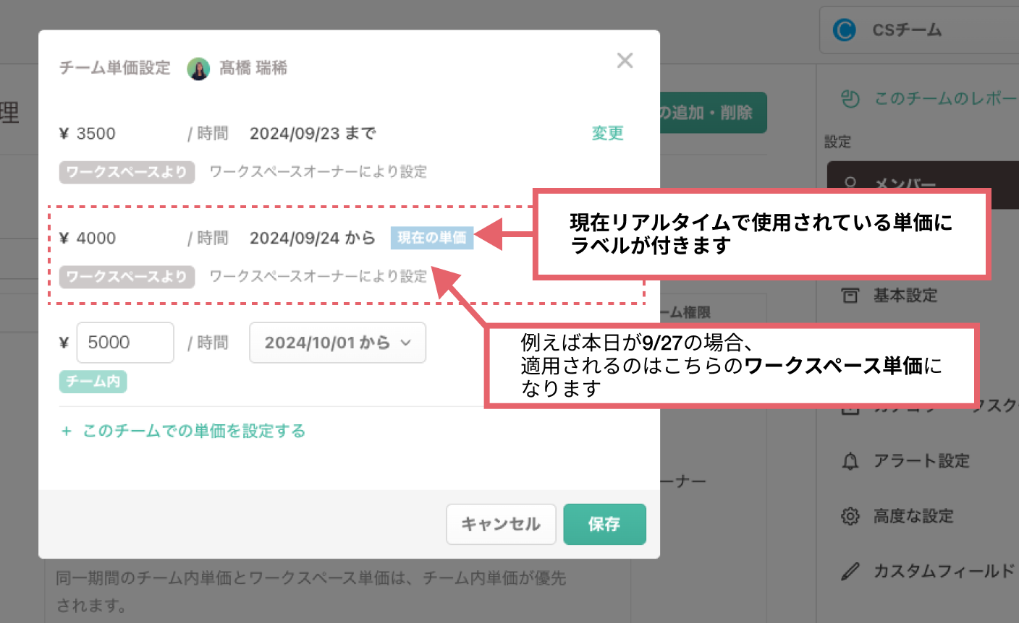Open the CSチーム team selector

pyautogui.click(x=919, y=30)
